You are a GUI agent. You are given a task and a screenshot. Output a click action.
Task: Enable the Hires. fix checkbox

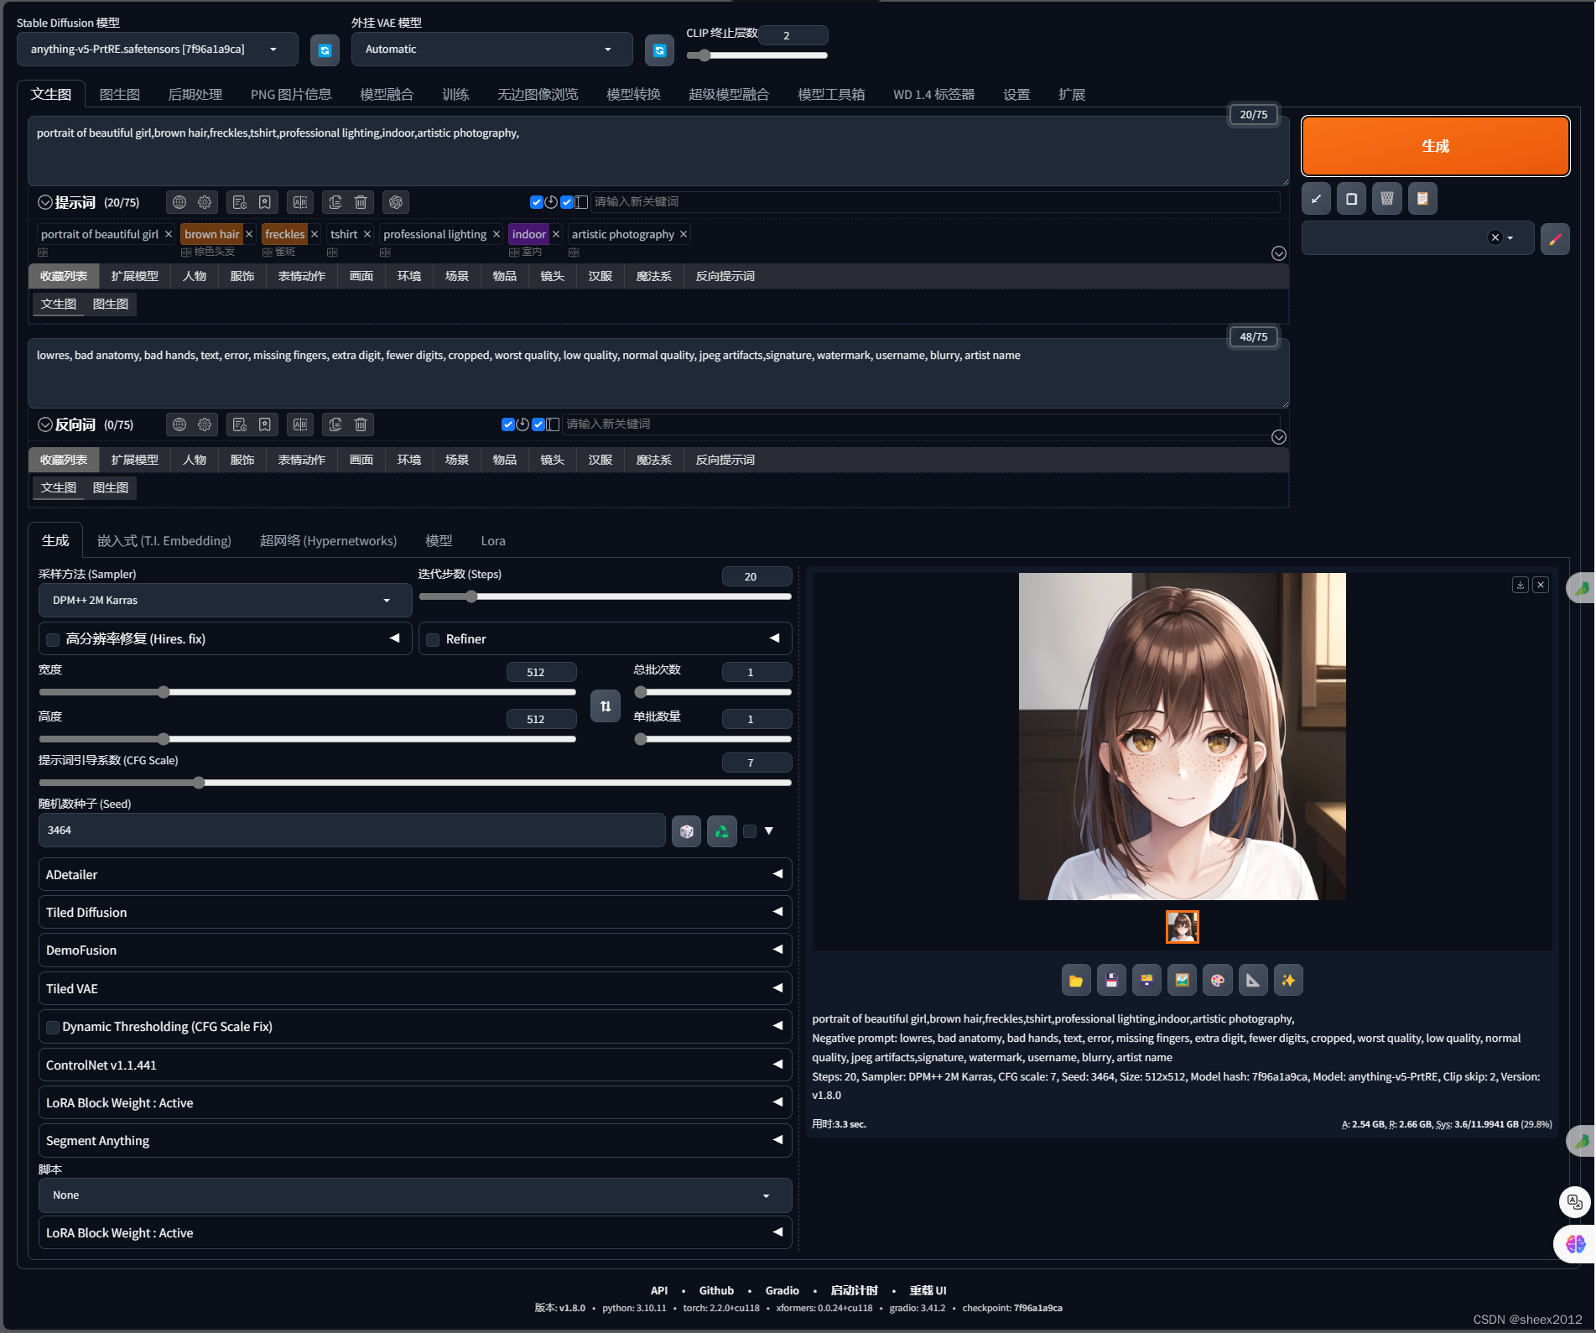pos(54,640)
